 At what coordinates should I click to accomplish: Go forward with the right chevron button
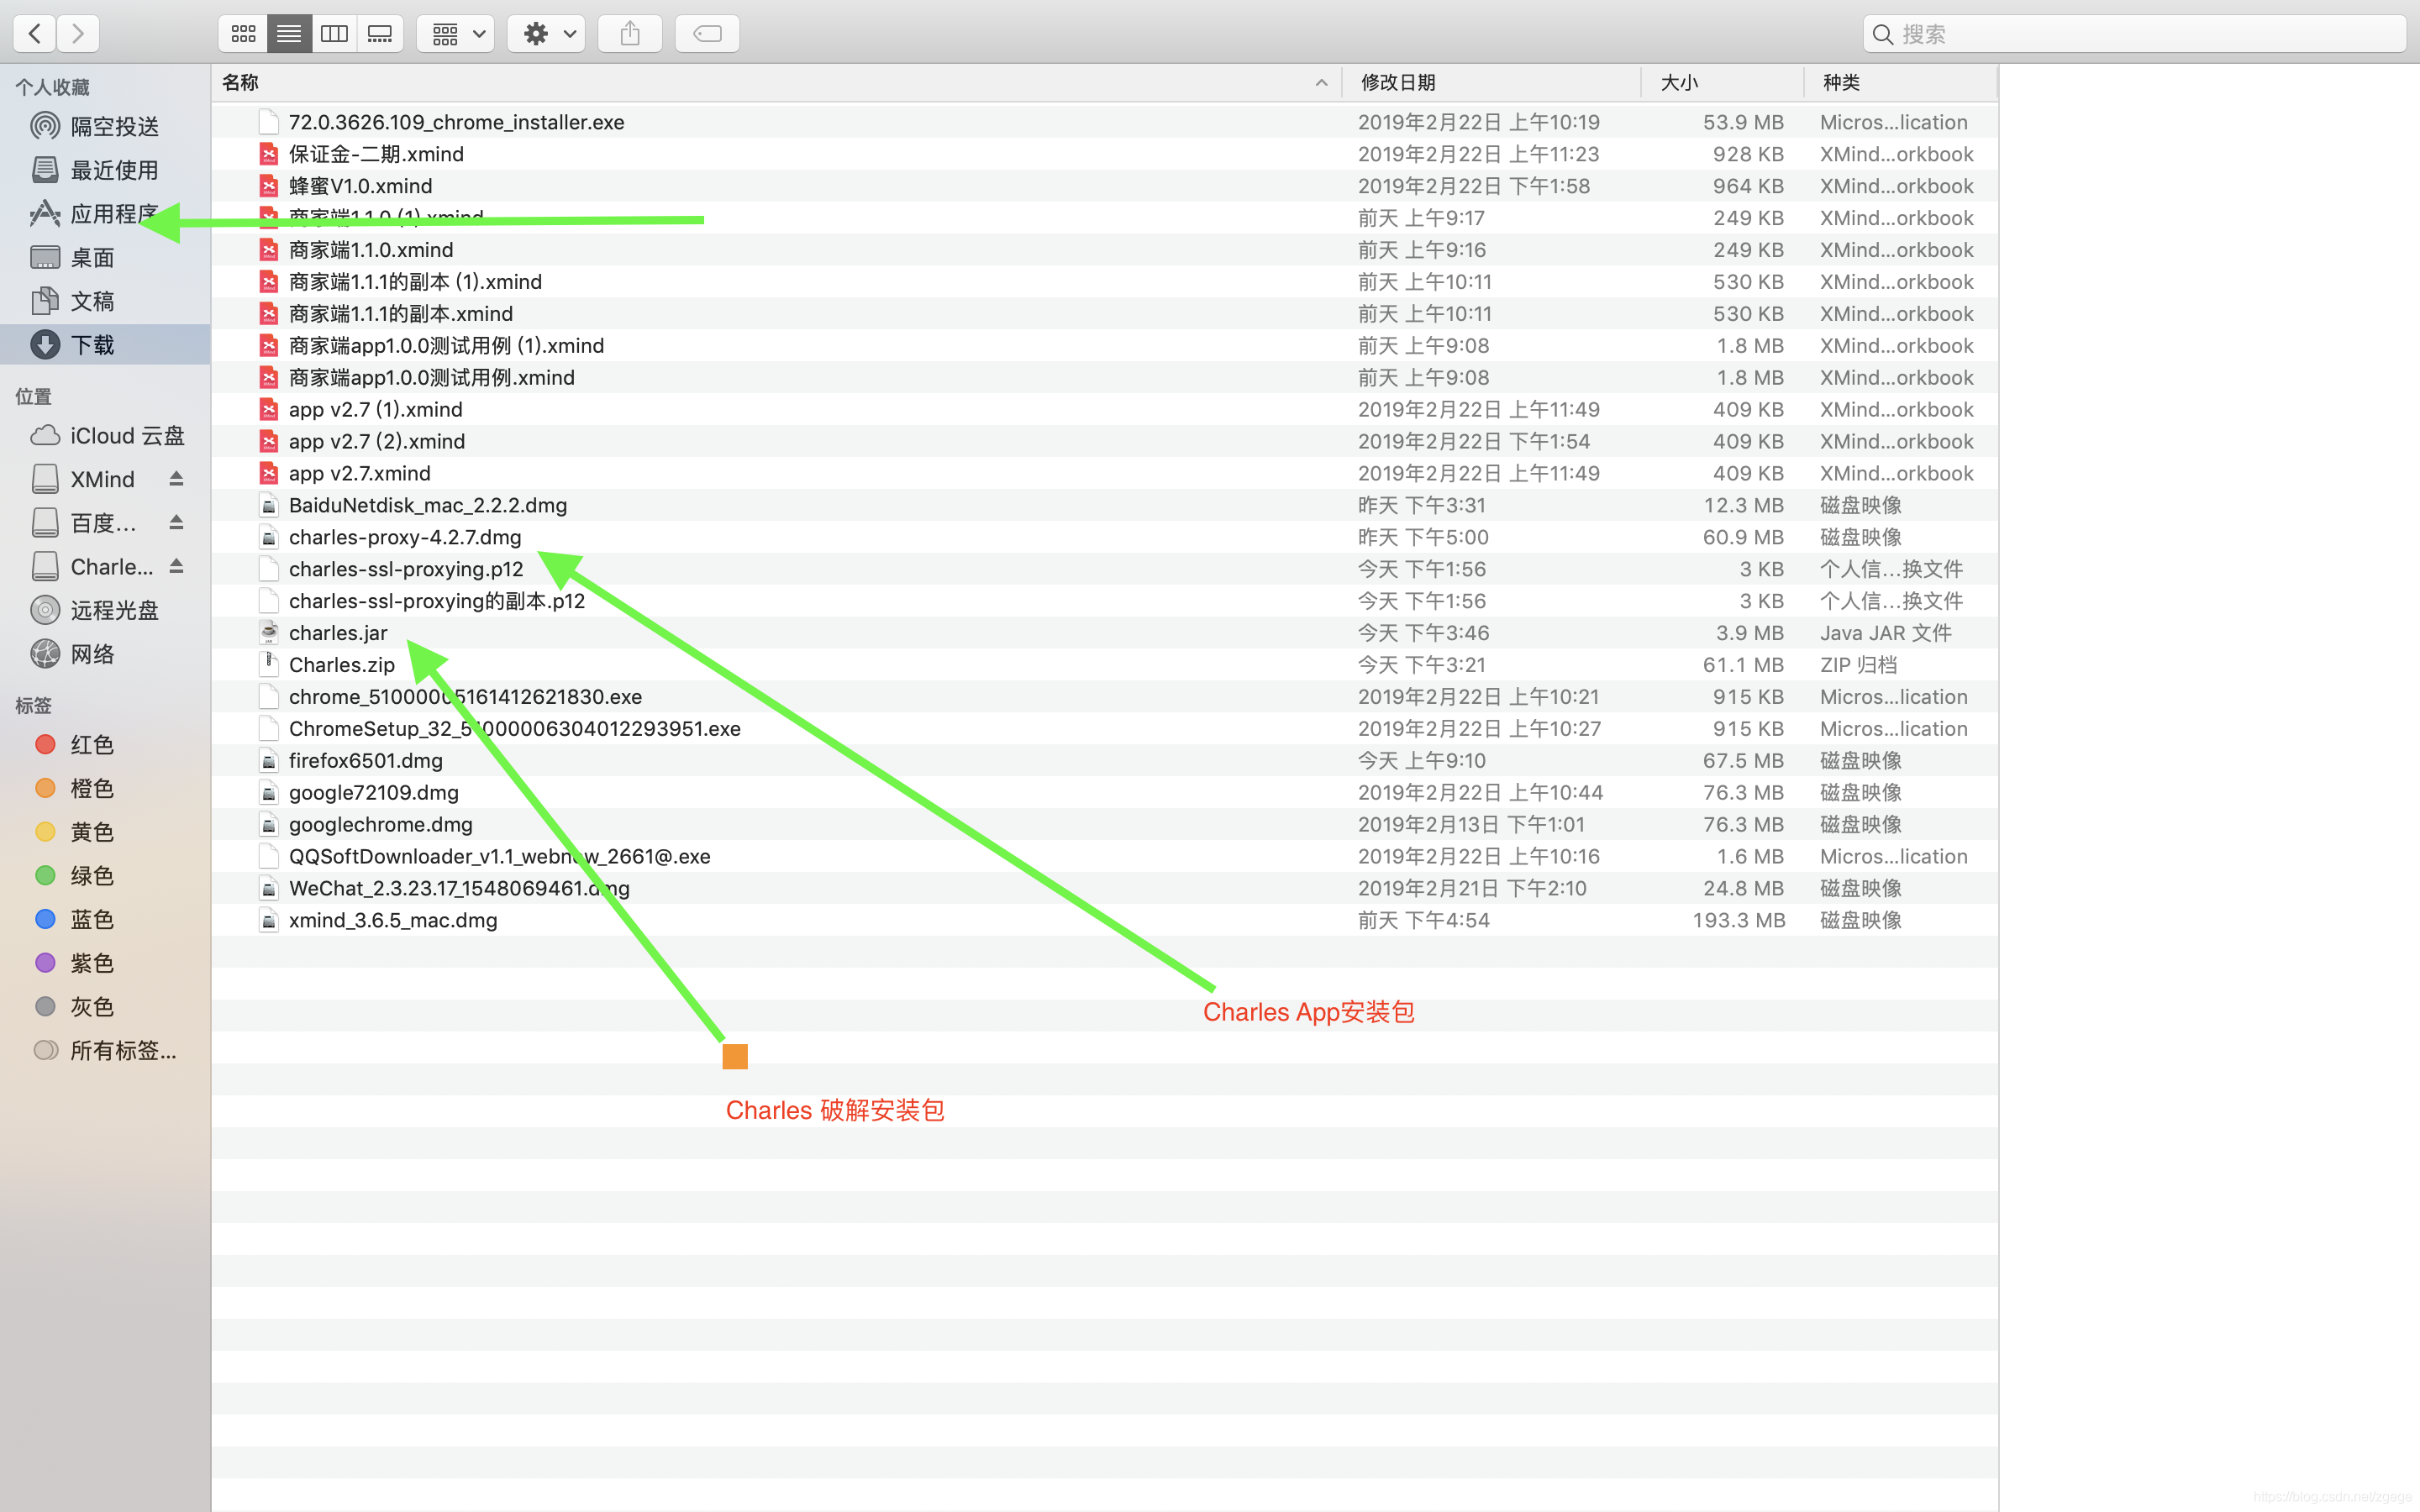(78, 34)
